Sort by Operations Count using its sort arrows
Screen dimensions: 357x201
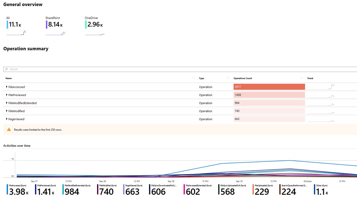pos(301,78)
